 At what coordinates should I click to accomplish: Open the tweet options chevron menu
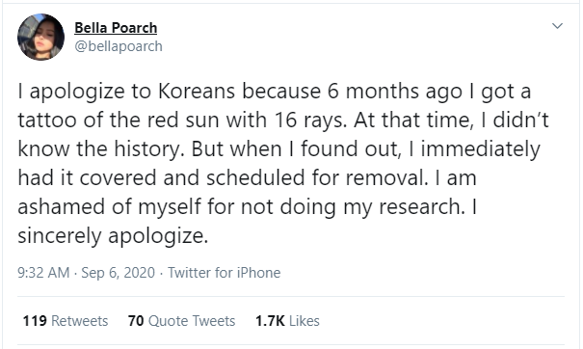coord(557,26)
